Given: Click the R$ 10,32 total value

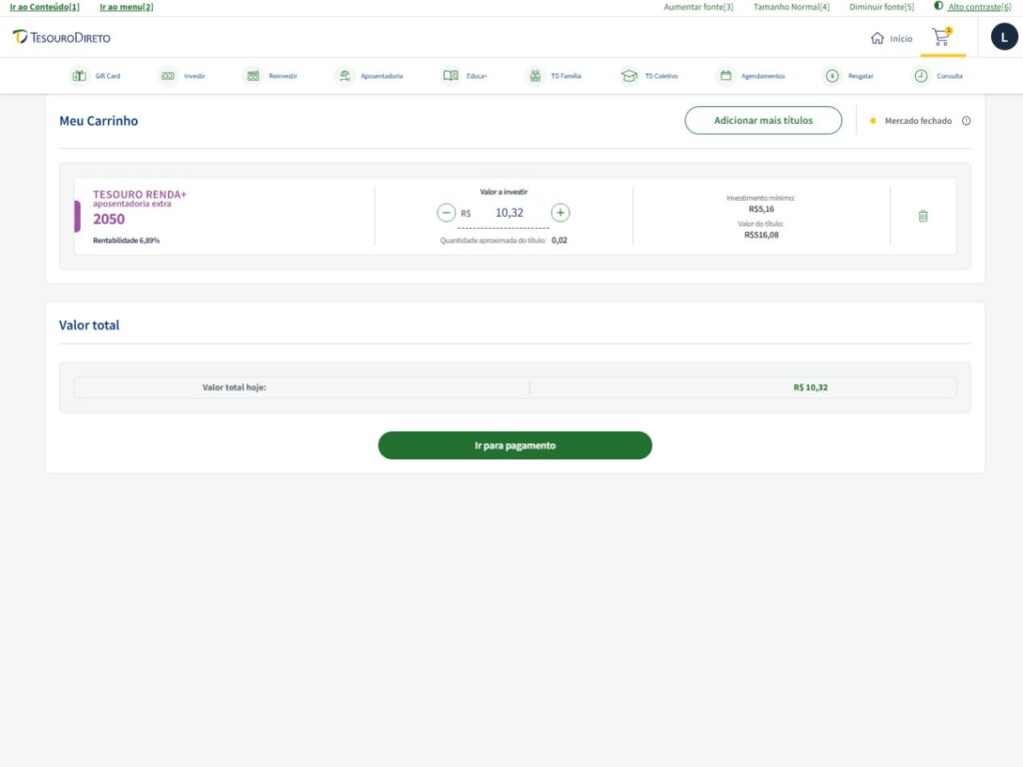Looking at the screenshot, I should pyautogui.click(x=810, y=387).
